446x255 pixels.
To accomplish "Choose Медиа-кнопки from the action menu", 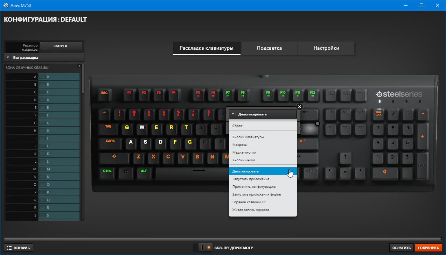I will point(263,152).
